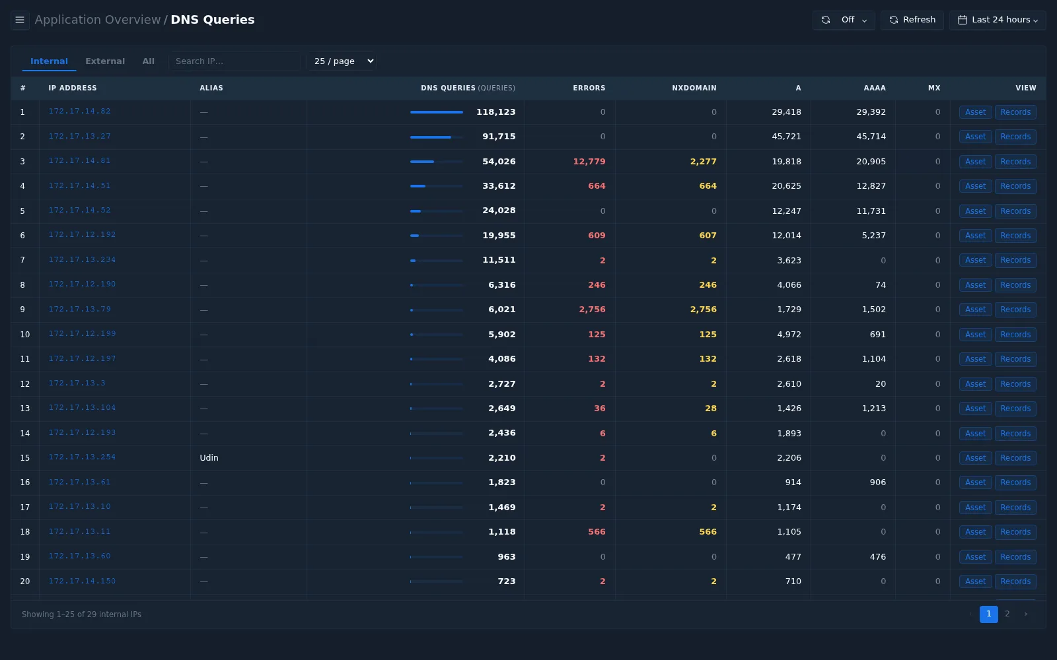
Task: Switch to the All tab
Action: pyautogui.click(x=149, y=61)
